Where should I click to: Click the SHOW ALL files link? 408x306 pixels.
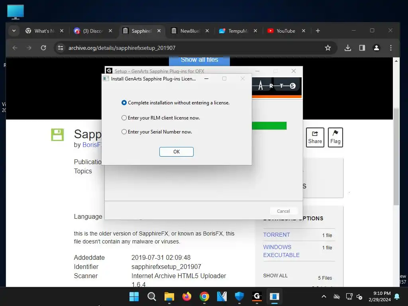click(275, 276)
